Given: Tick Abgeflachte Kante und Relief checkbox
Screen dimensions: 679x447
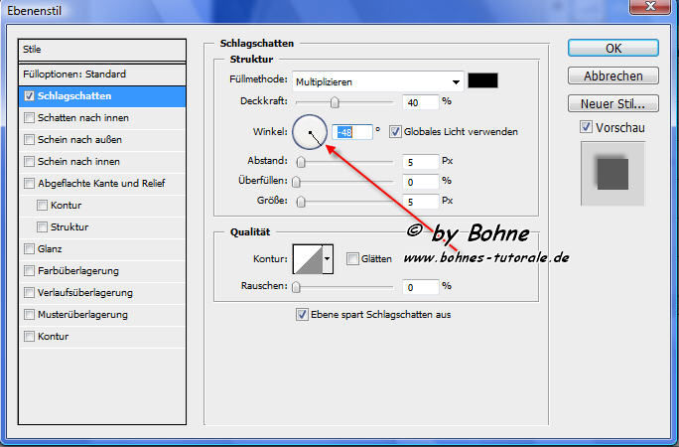Looking at the screenshot, I should click(29, 183).
